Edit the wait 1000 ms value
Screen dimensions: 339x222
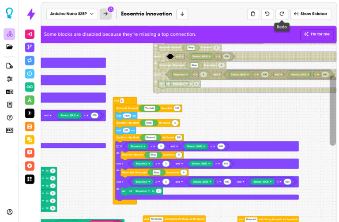(127, 116)
